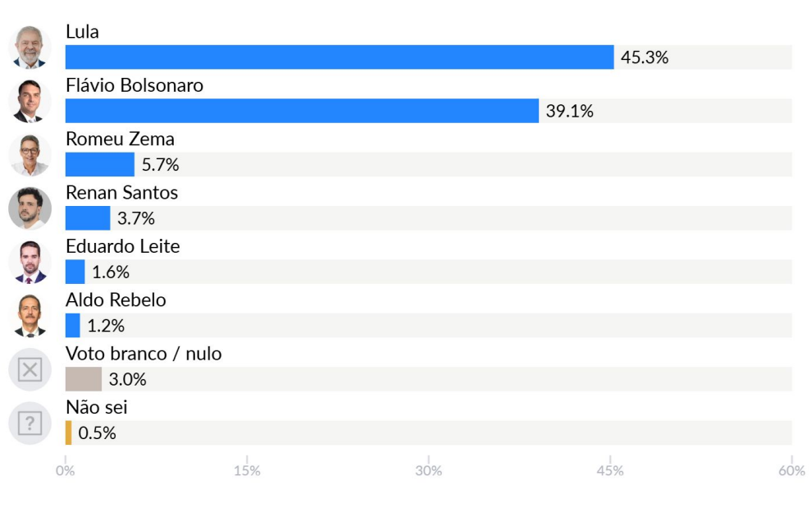This screenshot has width=811, height=508.
Task: Select the gray-brown Voto branco / nulo bar
Action: tap(83, 379)
